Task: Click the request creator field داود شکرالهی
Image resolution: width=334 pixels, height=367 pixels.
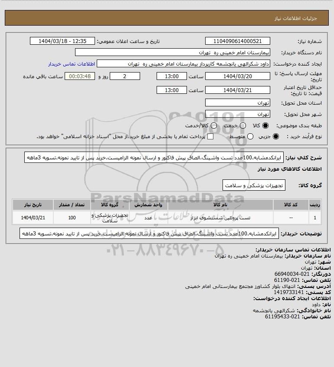Action: coord(183,64)
